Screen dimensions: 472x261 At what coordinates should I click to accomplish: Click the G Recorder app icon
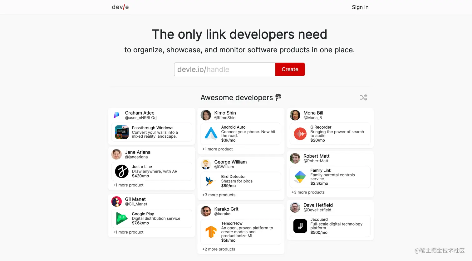pyautogui.click(x=300, y=134)
